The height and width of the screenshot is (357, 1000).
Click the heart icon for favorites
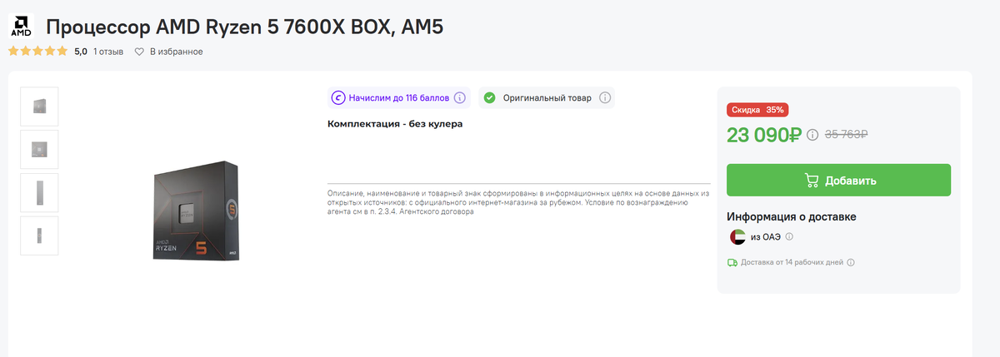point(140,52)
